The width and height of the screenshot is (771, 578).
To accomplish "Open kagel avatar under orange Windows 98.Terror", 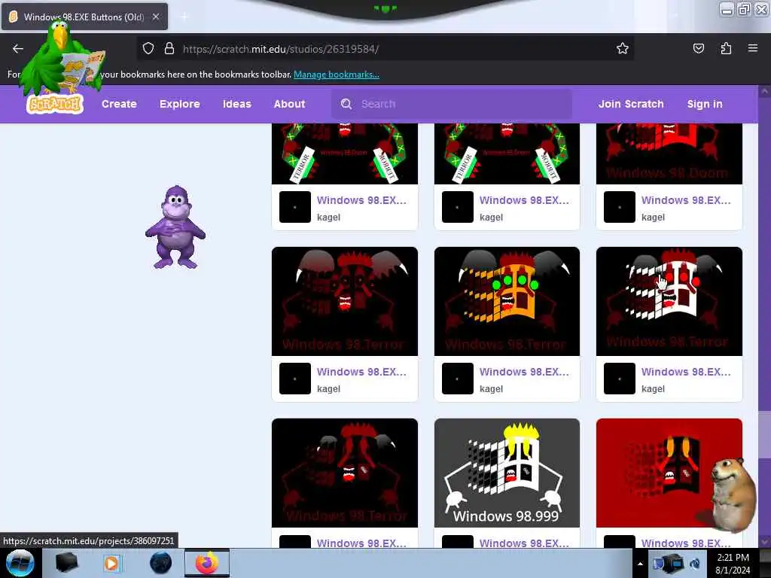I will 457,379.
